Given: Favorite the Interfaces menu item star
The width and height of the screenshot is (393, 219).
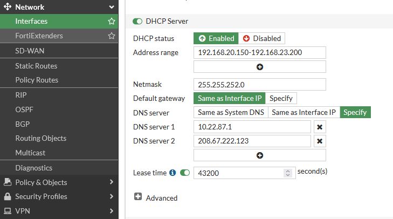Looking at the screenshot, I should pyautogui.click(x=112, y=22).
